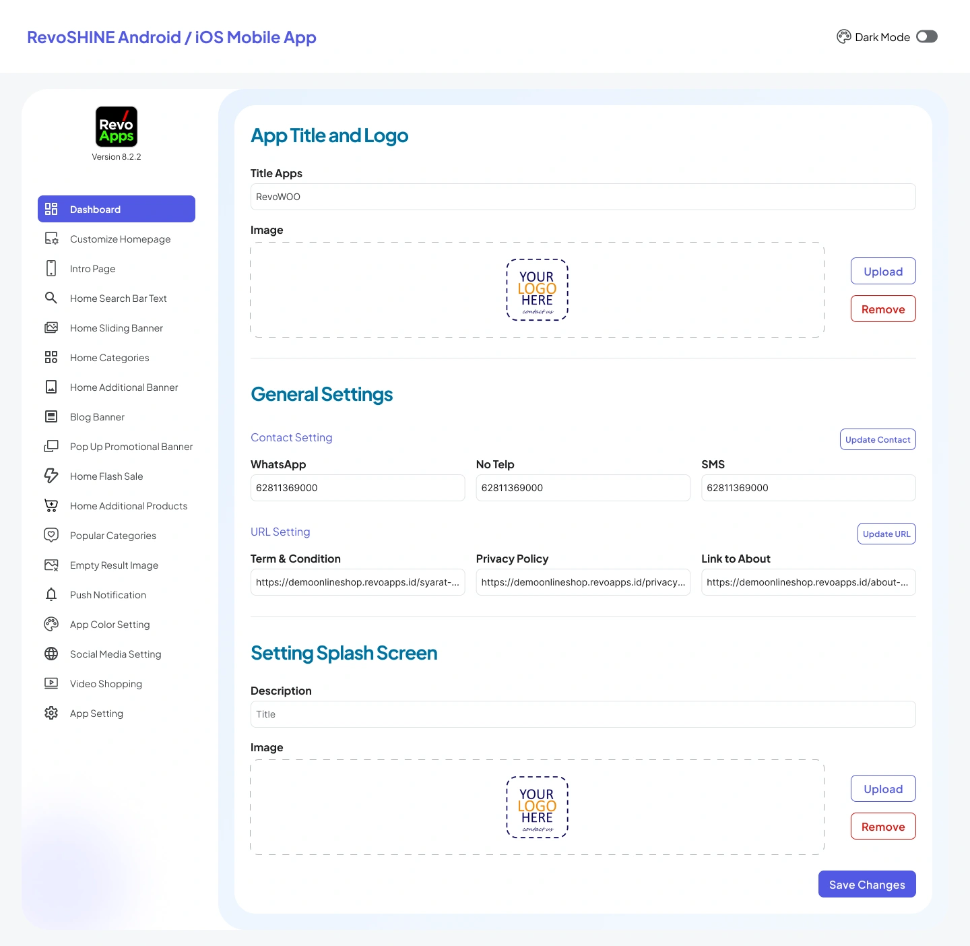Focus the No Telp number field
The height and width of the screenshot is (946, 970).
583,488
